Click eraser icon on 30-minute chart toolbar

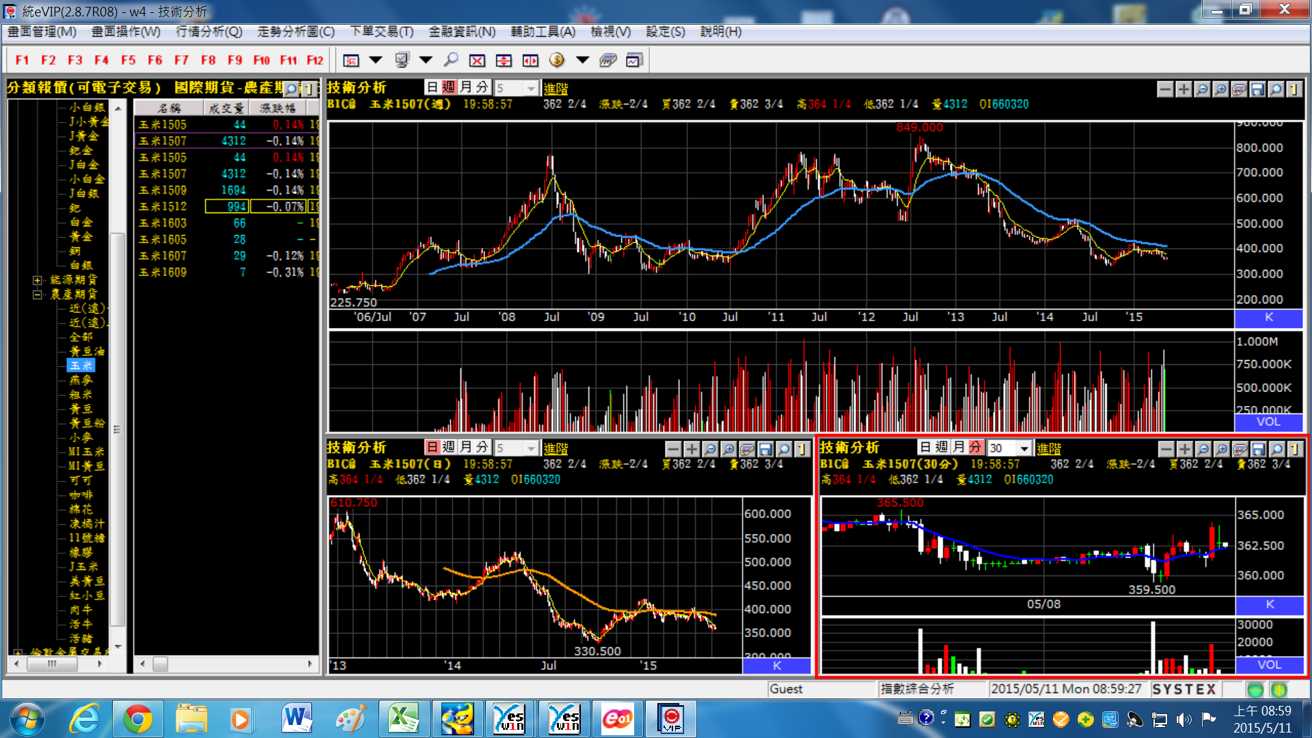coord(1240,449)
